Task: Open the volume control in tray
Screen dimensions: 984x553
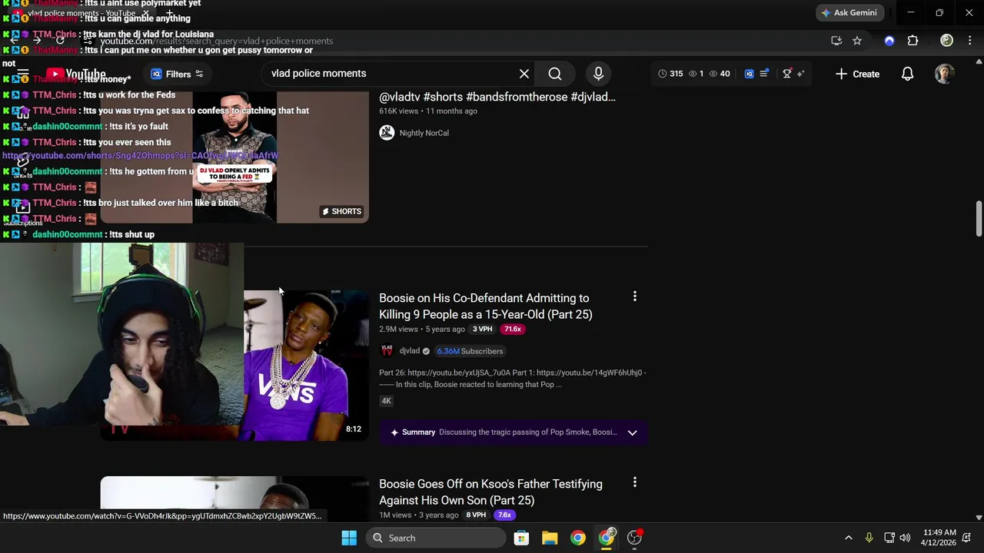Action: pyautogui.click(x=905, y=538)
